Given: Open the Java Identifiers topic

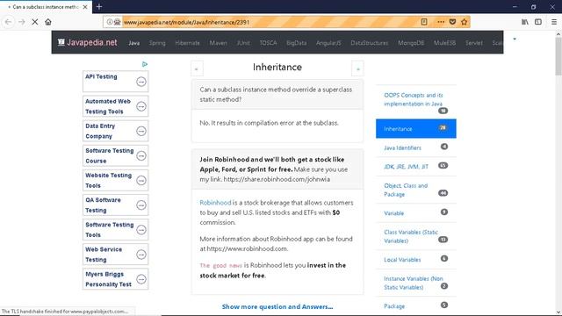Looking at the screenshot, I should (x=402, y=147).
